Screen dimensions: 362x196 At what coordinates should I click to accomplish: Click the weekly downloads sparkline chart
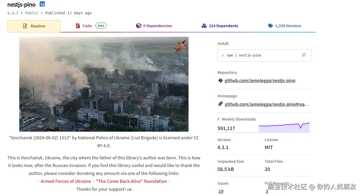(x=284, y=128)
